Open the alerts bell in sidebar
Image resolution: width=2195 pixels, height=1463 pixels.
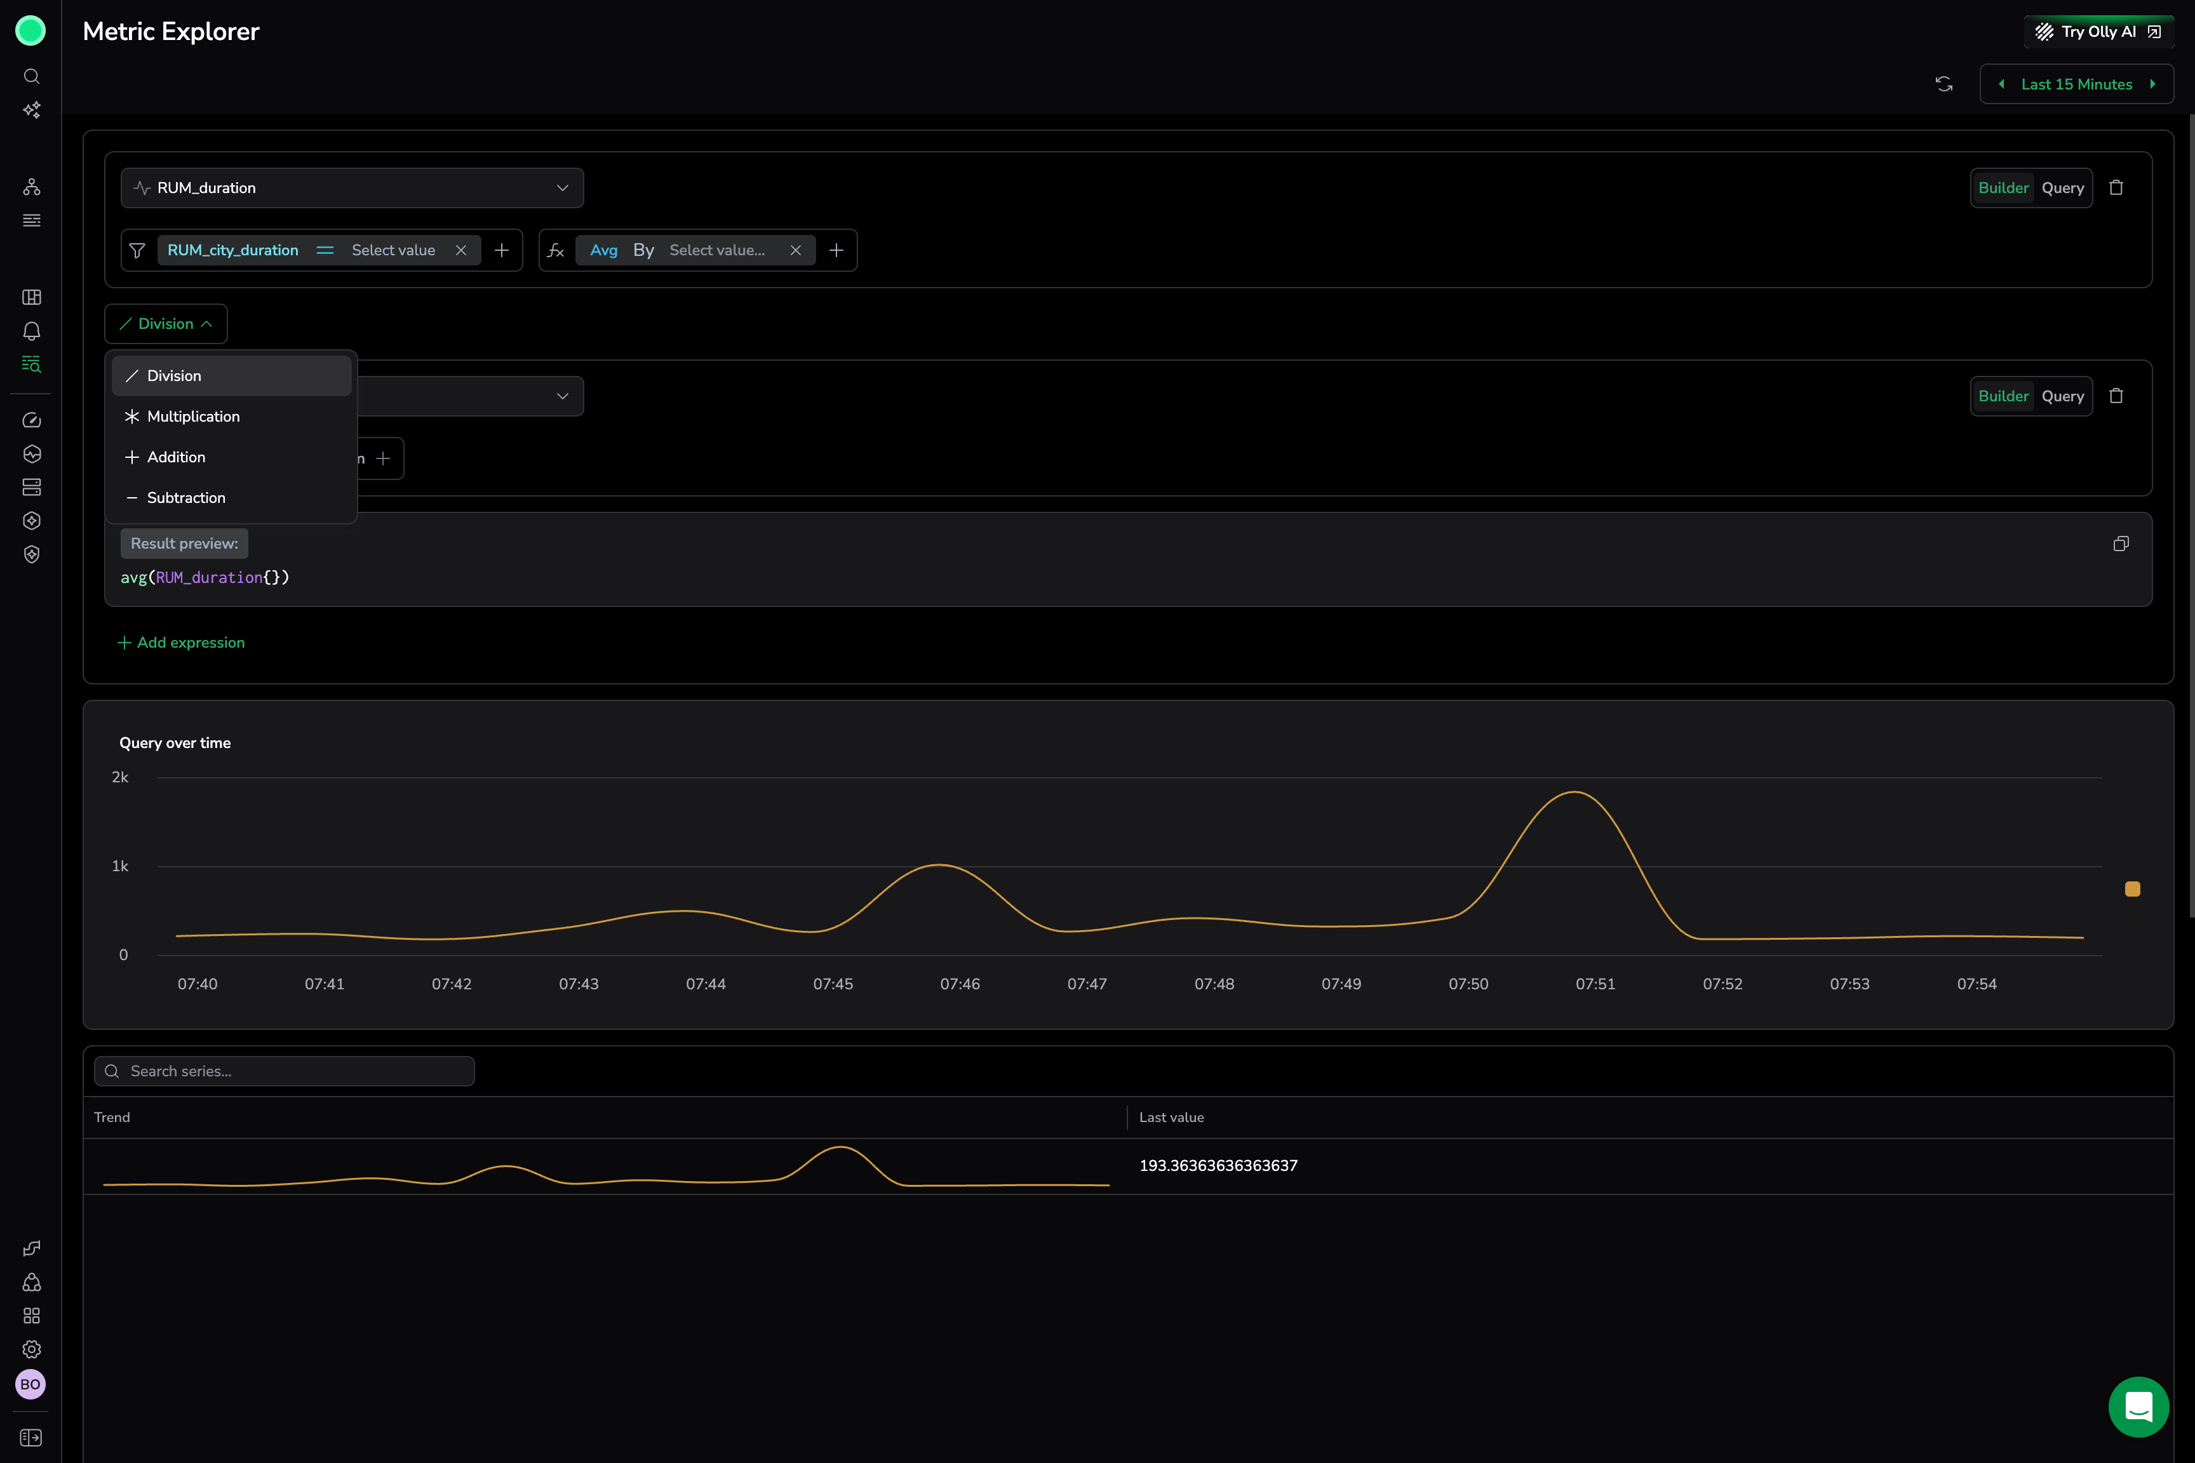coord(32,331)
